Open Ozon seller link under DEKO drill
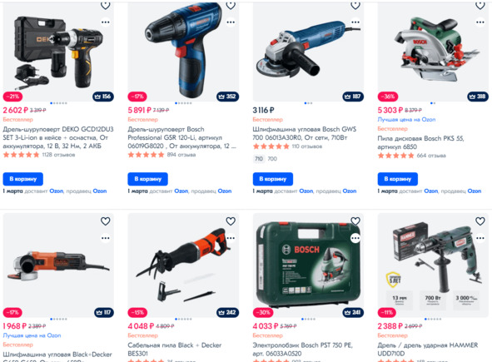 pos(100,191)
